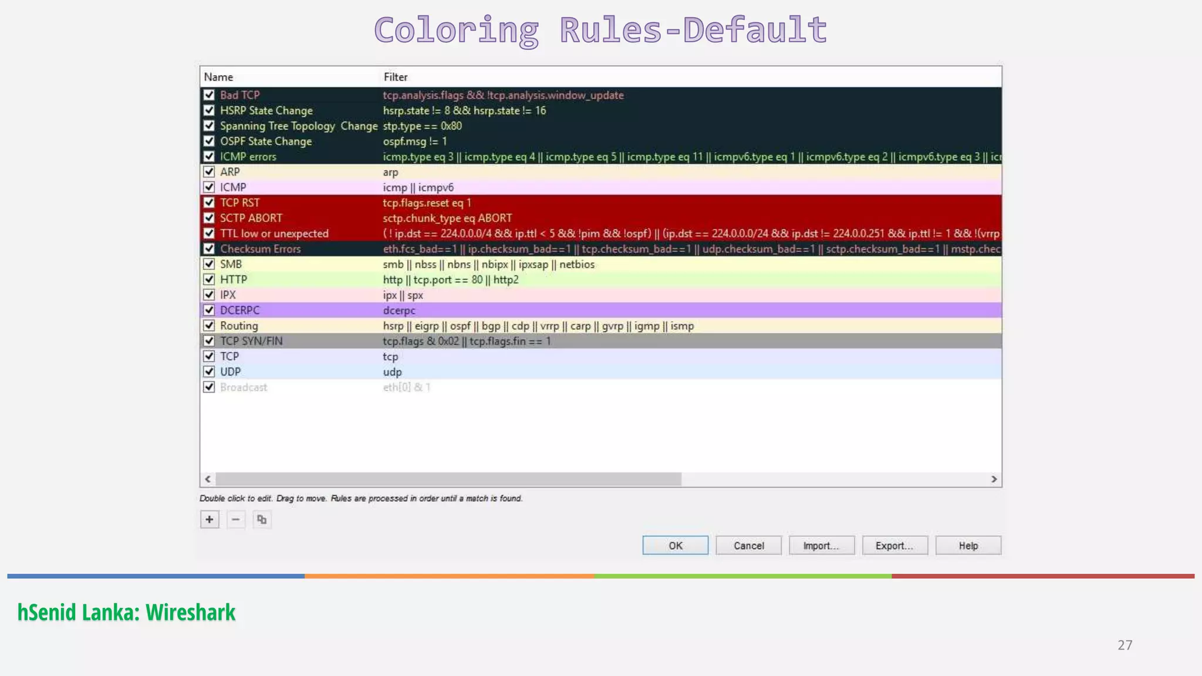Screen dimensions: 1202x676
Task: Click the filter 'tcp.flags.reset eq 1'
Action: click(427, 202)
